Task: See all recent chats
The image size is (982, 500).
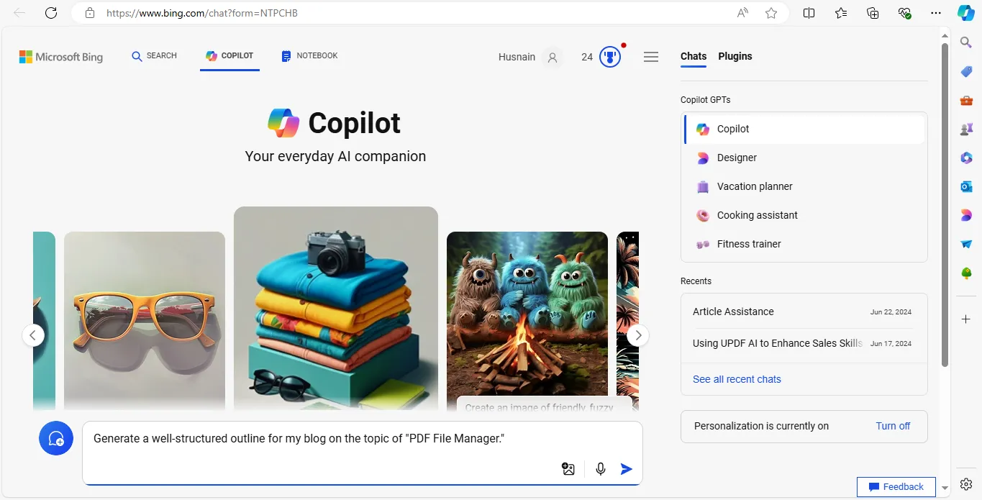Action: coord(736,379)
